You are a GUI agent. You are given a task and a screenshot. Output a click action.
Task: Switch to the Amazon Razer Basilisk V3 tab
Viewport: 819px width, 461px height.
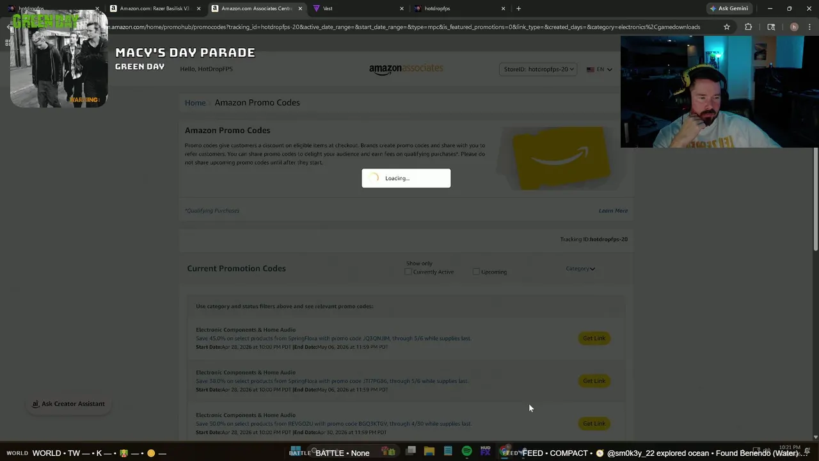point(154,8)
